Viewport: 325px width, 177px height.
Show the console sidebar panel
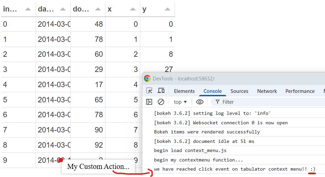pyautogui.click(x=149, y=102)
